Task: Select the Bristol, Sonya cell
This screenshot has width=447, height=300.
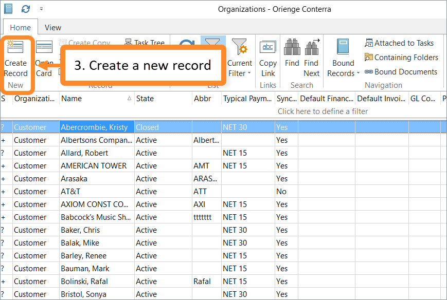Action: 97,294
